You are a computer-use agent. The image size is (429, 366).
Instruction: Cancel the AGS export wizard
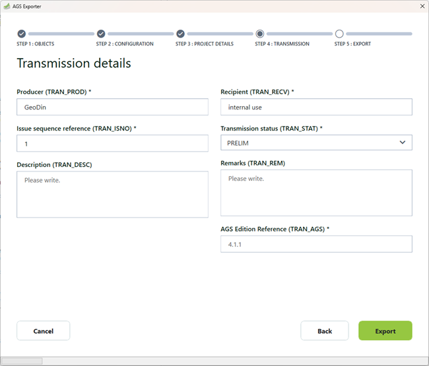coord(43,331)
